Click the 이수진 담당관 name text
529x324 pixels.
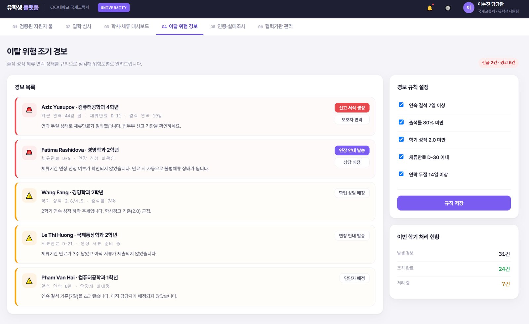click(x=490, y=4)
